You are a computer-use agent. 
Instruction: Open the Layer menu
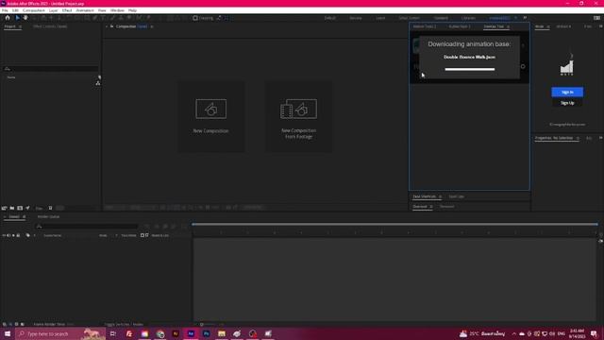(54, 10)
